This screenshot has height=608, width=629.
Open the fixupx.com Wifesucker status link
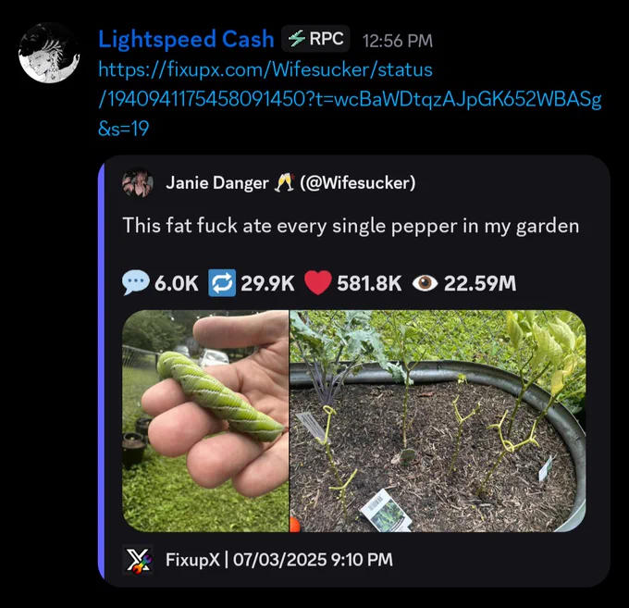pos(350,99)
